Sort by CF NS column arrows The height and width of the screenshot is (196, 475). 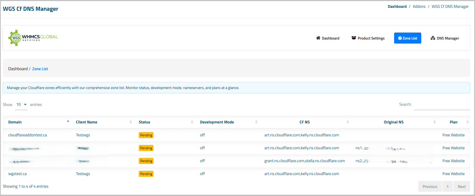348,122
